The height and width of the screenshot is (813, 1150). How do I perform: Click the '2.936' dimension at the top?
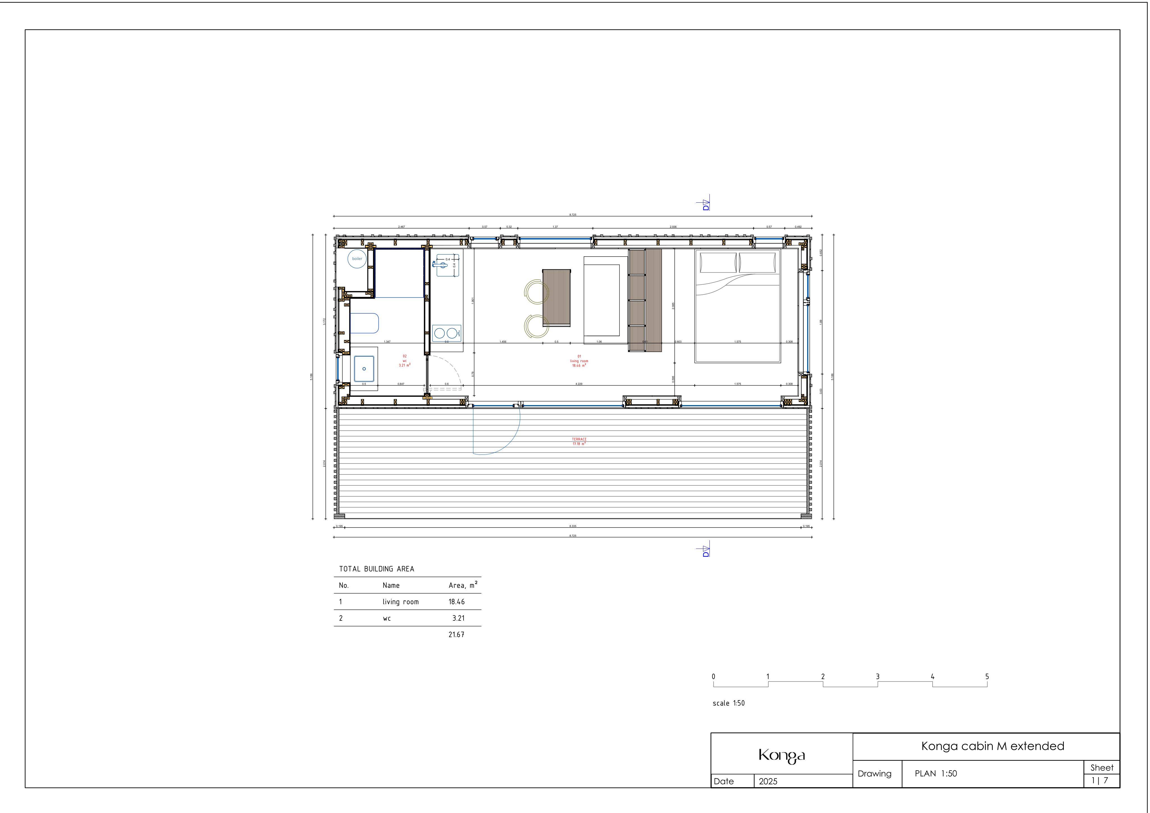pyautogui.click(x=673, y=227)
